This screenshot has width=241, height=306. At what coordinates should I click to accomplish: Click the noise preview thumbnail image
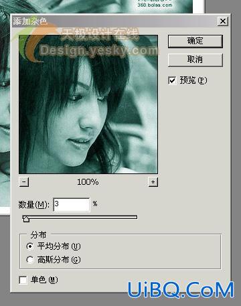click(88, 104)
